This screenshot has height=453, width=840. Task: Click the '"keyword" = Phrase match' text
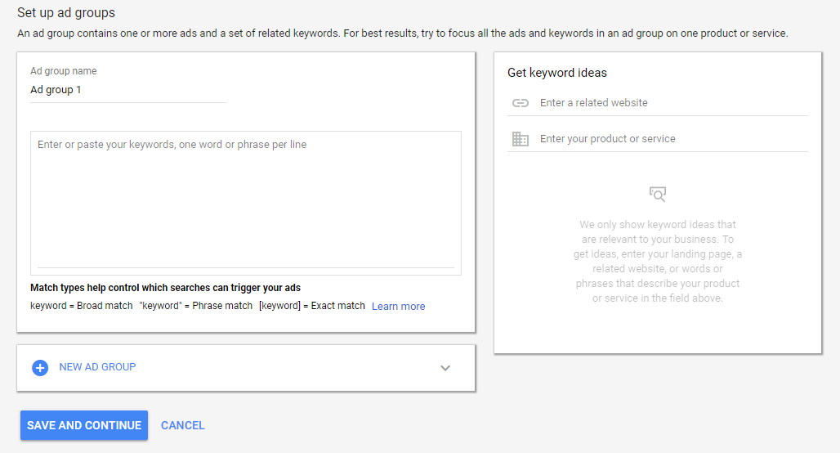[195, 306]
